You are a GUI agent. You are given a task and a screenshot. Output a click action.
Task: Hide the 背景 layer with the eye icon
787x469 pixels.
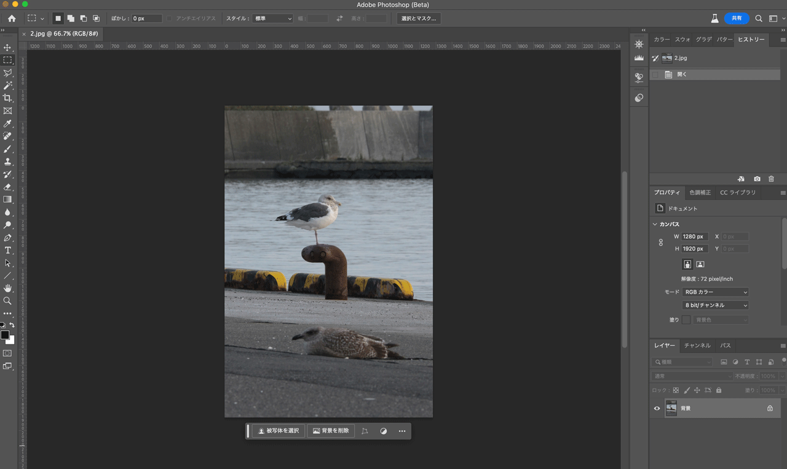coord(657,408)
